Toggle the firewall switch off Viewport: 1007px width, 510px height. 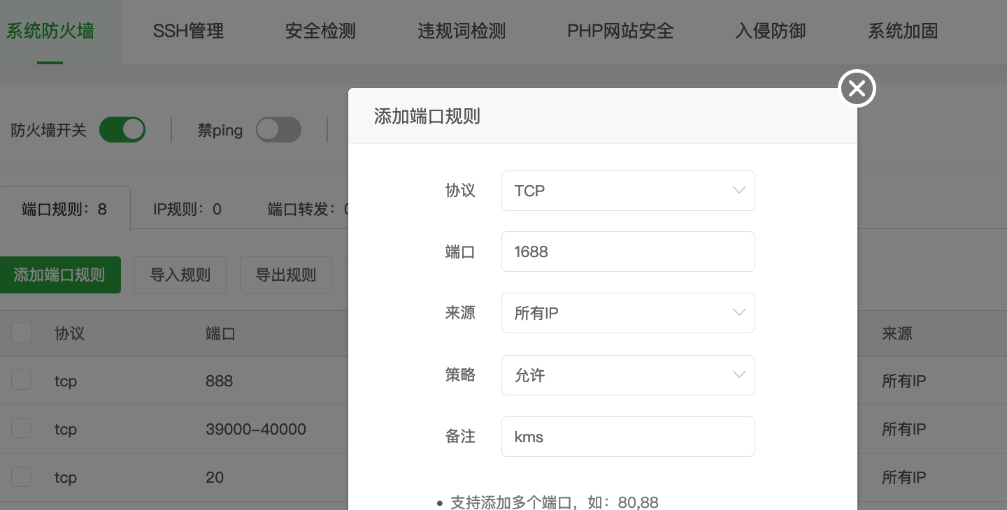click(x=122, y=130)
